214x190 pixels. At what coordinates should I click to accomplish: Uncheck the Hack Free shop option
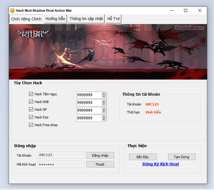click(31, 125)
